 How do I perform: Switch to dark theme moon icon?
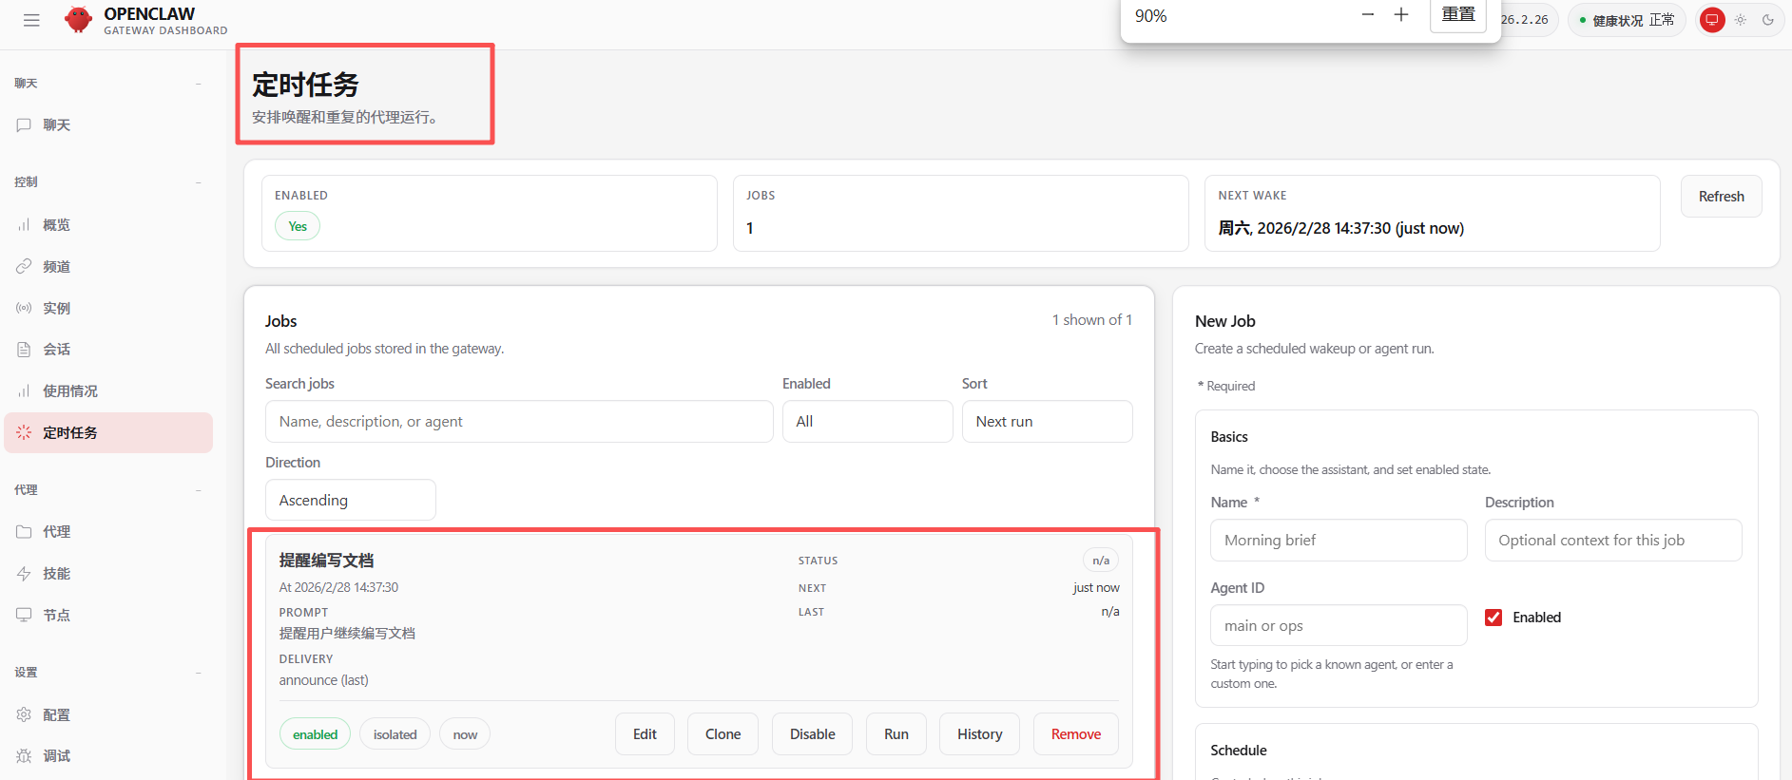[x=1768, y=20]
